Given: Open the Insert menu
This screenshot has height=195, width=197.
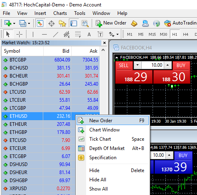Looking at the screenshot, I should [40, 13].
